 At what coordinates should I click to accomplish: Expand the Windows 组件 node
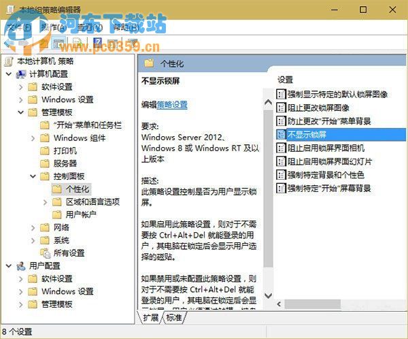tap(33, 138)
